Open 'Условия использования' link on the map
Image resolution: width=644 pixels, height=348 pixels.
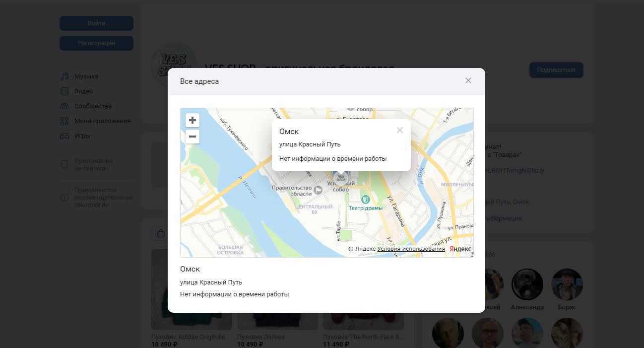point(411,249)
